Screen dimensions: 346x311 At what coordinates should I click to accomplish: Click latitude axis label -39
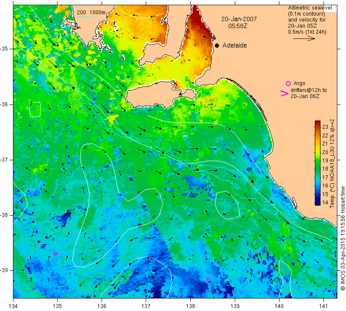point(4,270)
